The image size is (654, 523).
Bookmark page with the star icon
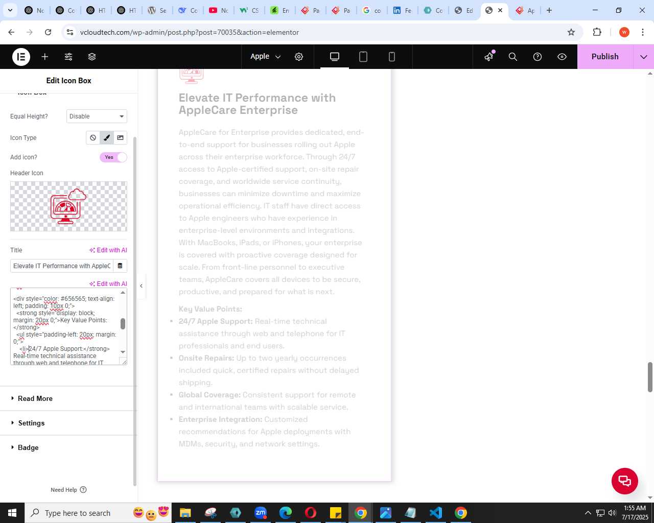(x=571, y=32)
